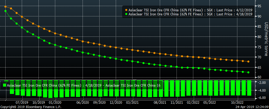
Task: Click the green square spread legend marker
Action: tap(5, 86)
